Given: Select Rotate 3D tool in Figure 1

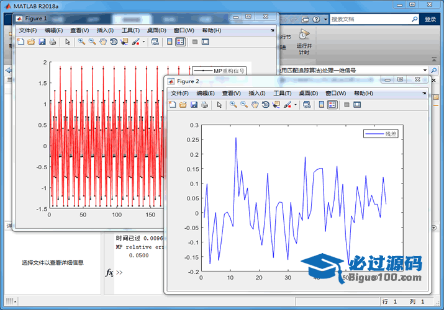Looking at the screenshot, I should 114,42.
